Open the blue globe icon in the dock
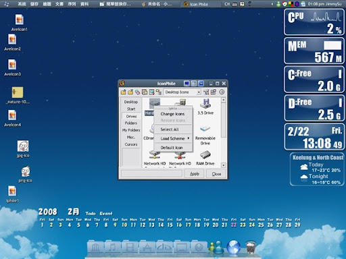This screenshot has width=346, height=259. 233,248
